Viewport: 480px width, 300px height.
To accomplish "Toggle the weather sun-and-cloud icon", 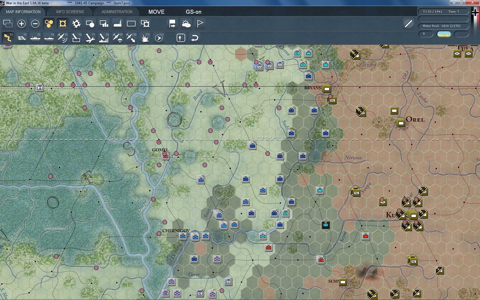I will coord(186,23).
